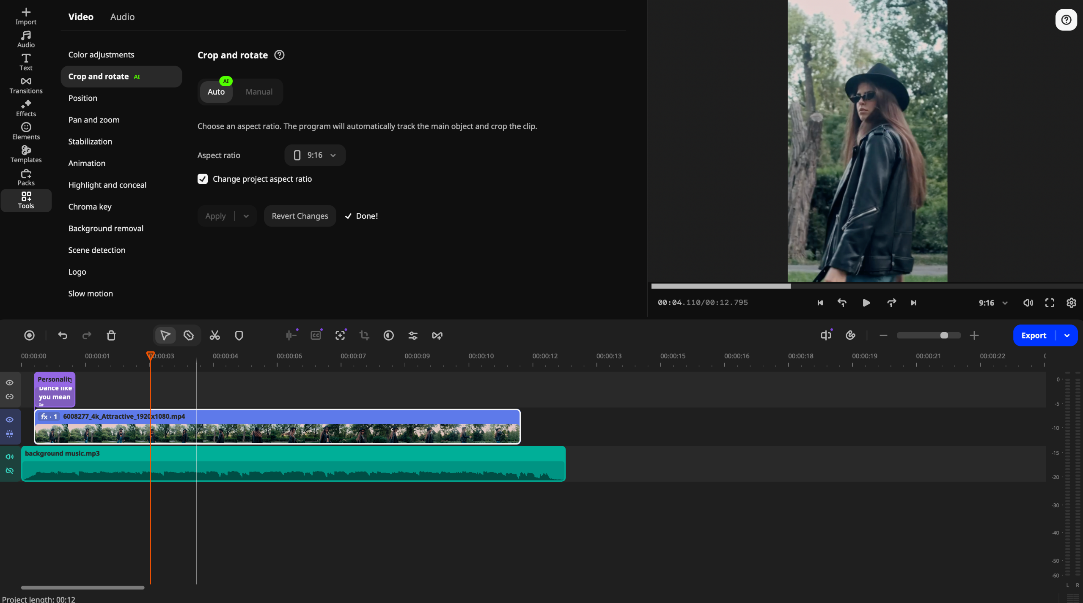Select Chroma key from the tools list
The height and width of the screenshot is (603, 1083).
[x=90, y=207]
